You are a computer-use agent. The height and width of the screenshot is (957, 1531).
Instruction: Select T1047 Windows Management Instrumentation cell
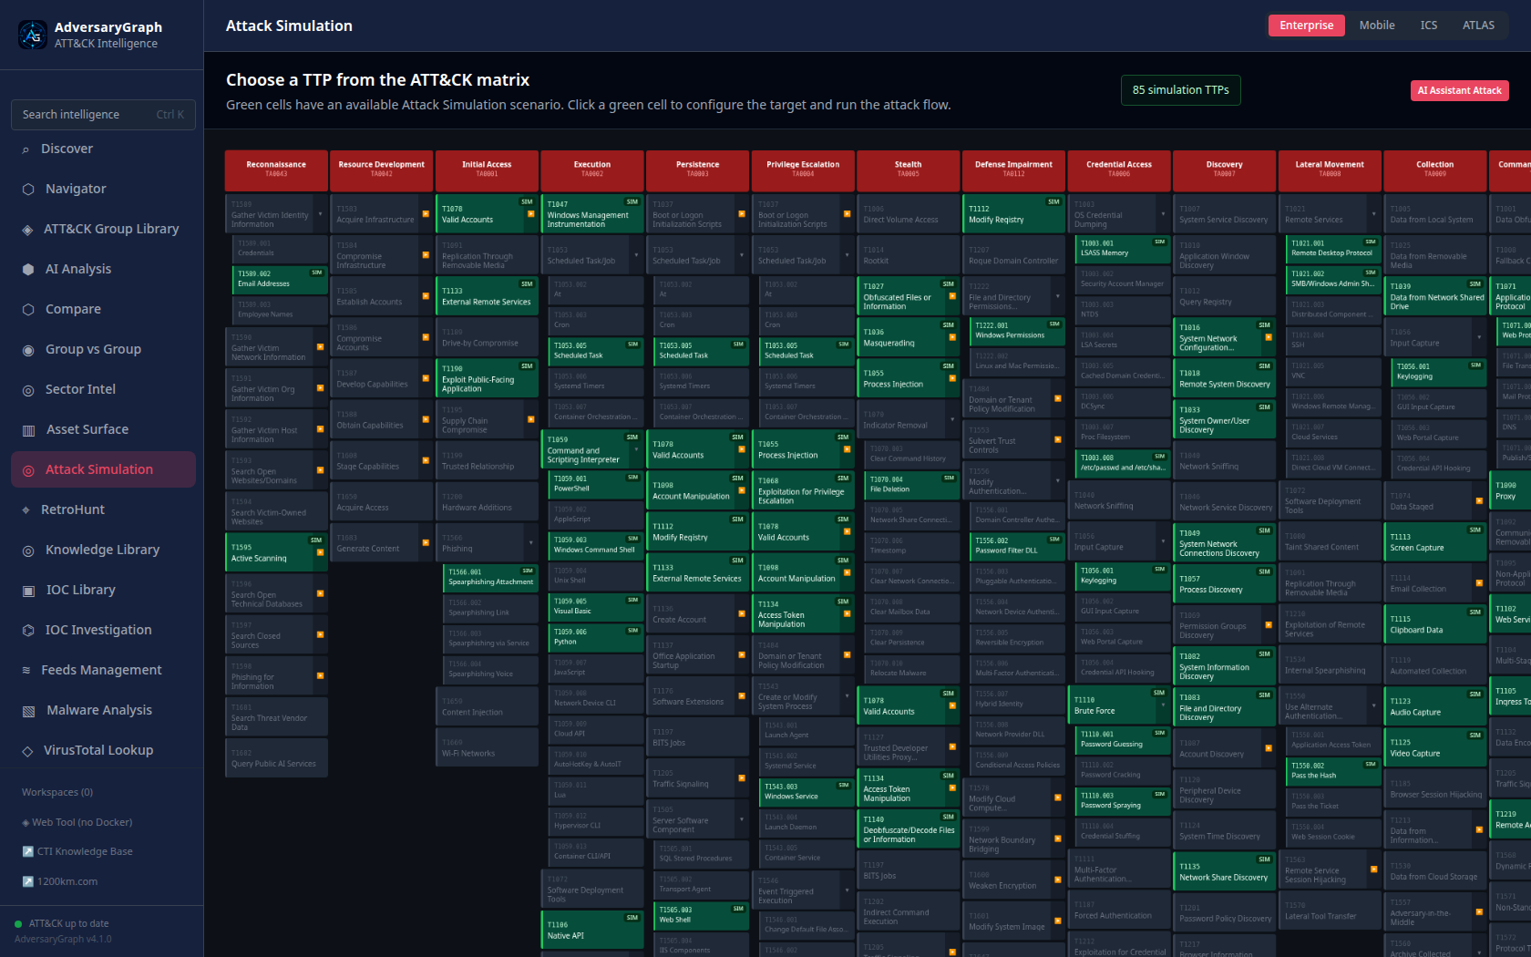(x=592, y=215)
